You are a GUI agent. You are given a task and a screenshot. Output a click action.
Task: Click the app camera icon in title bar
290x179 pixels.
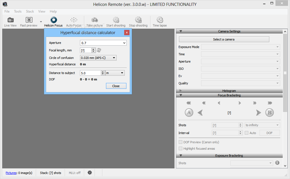[5, 4]
